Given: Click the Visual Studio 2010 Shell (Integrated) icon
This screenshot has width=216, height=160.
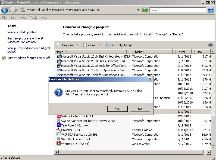Looking at the screenshot, I should pyautogui.click(x=58, y=56).
